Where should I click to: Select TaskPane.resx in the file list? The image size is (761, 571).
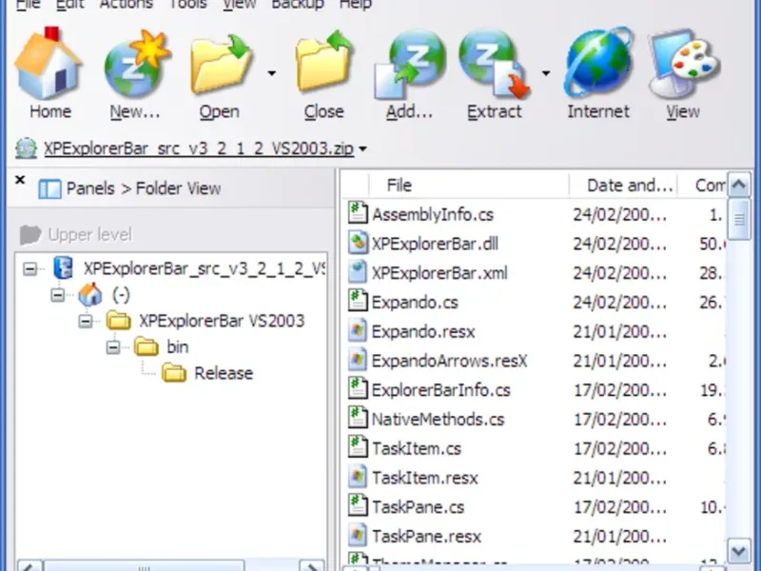(426, 536)
